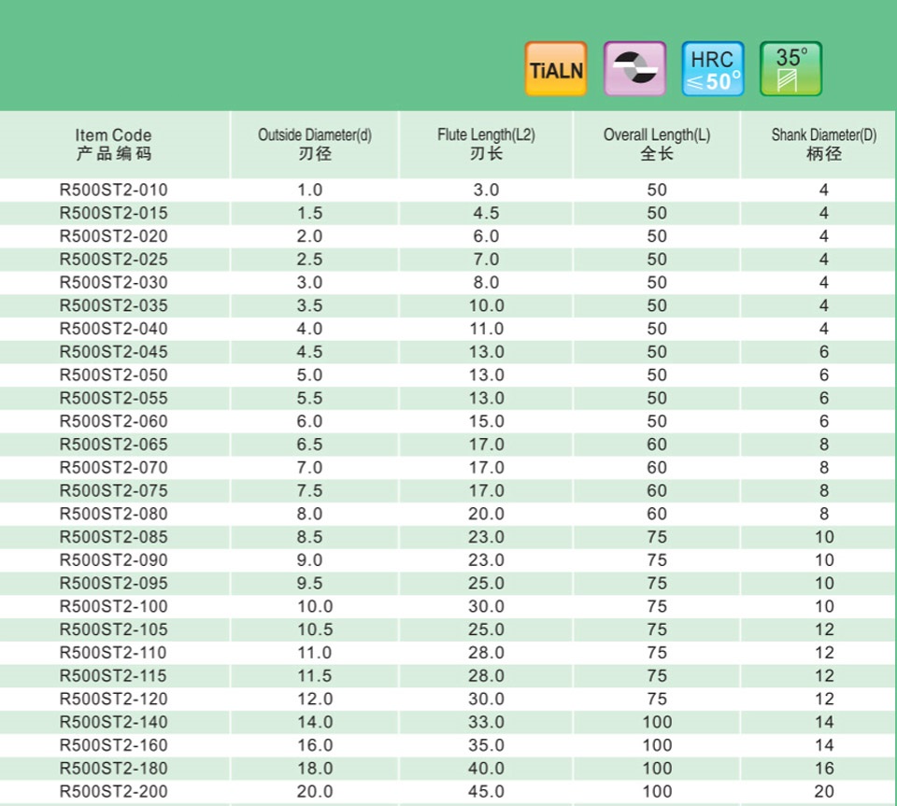
Task: Click the green 35° helix angle icon
Action: pos(790,68)
